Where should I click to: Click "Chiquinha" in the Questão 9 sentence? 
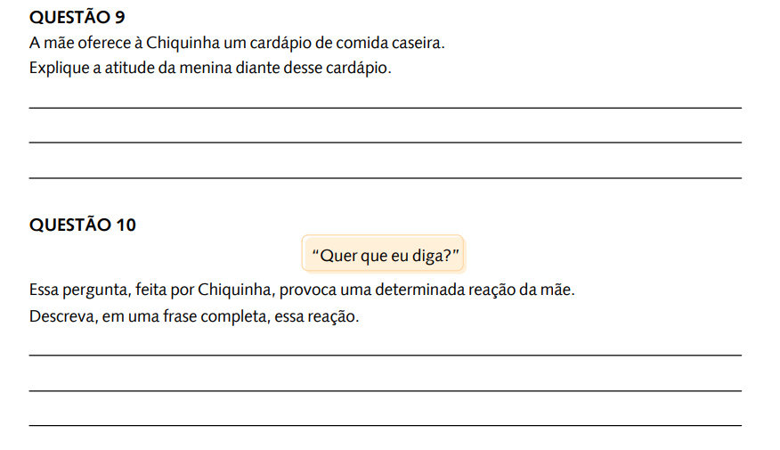click(x=183, y=43)
